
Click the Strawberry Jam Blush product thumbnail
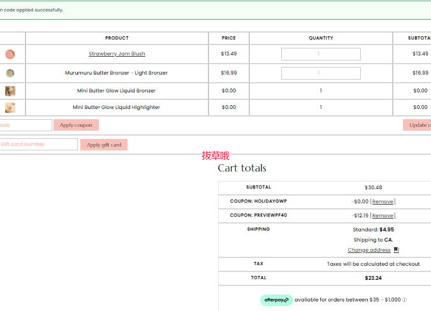tap(10, 54)
